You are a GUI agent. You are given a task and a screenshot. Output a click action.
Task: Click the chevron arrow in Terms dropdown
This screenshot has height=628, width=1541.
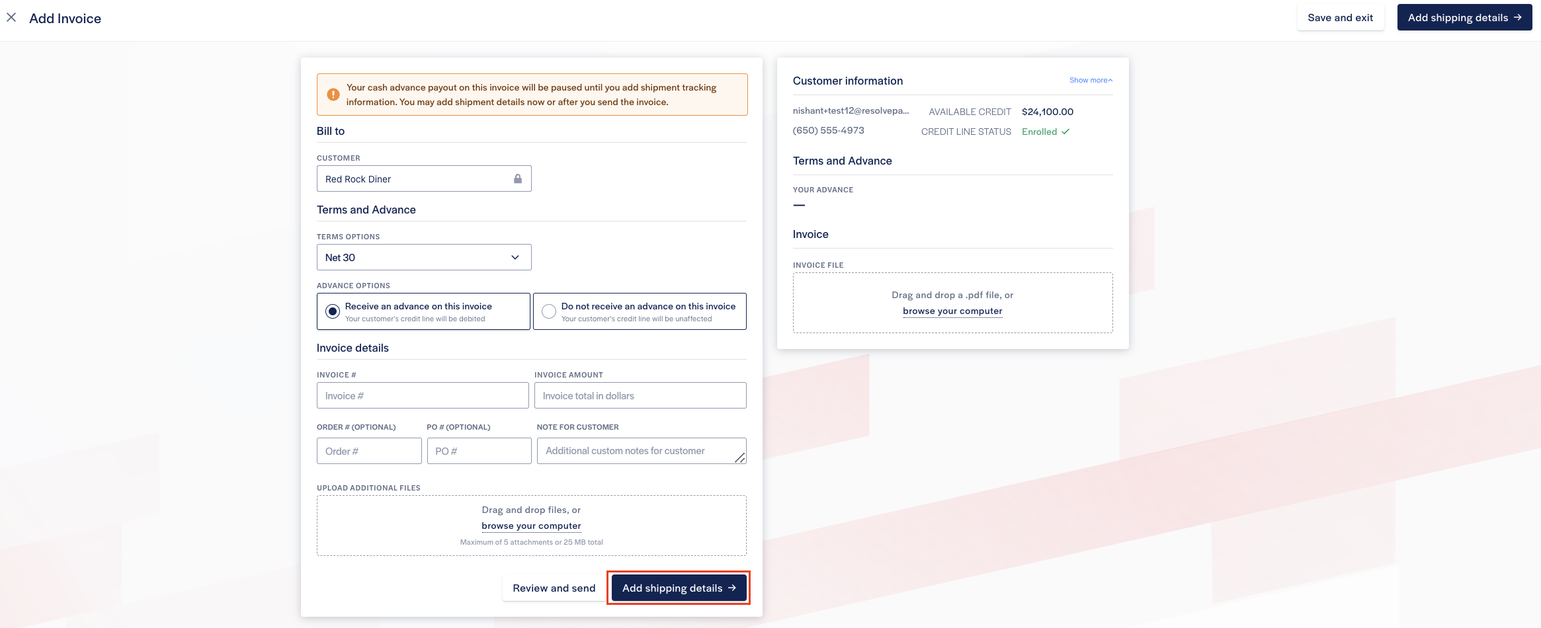click(515, 257)
